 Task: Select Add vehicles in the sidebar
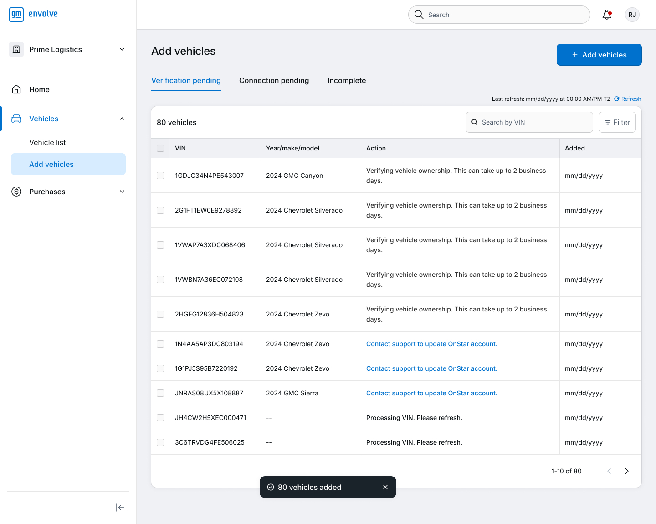[x=68, y=164]
